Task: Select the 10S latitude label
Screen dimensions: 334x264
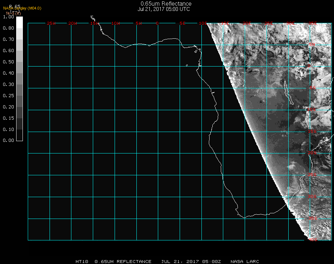Action: pyautogui.click(x=311, y=109)
